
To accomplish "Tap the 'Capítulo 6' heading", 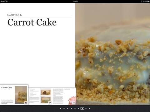I will (14, 15).
